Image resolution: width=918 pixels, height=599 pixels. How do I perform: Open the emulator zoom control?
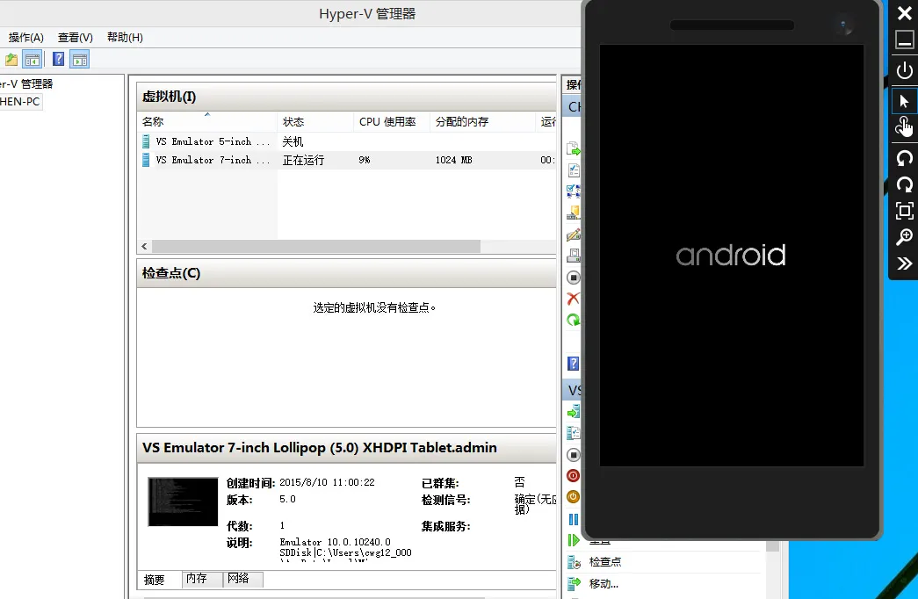[904, 237]
